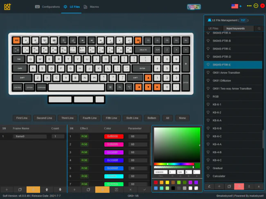Screen dimensions: 266x199
Task: Click the Sixth Line selection button
Action: pos(132,118)
